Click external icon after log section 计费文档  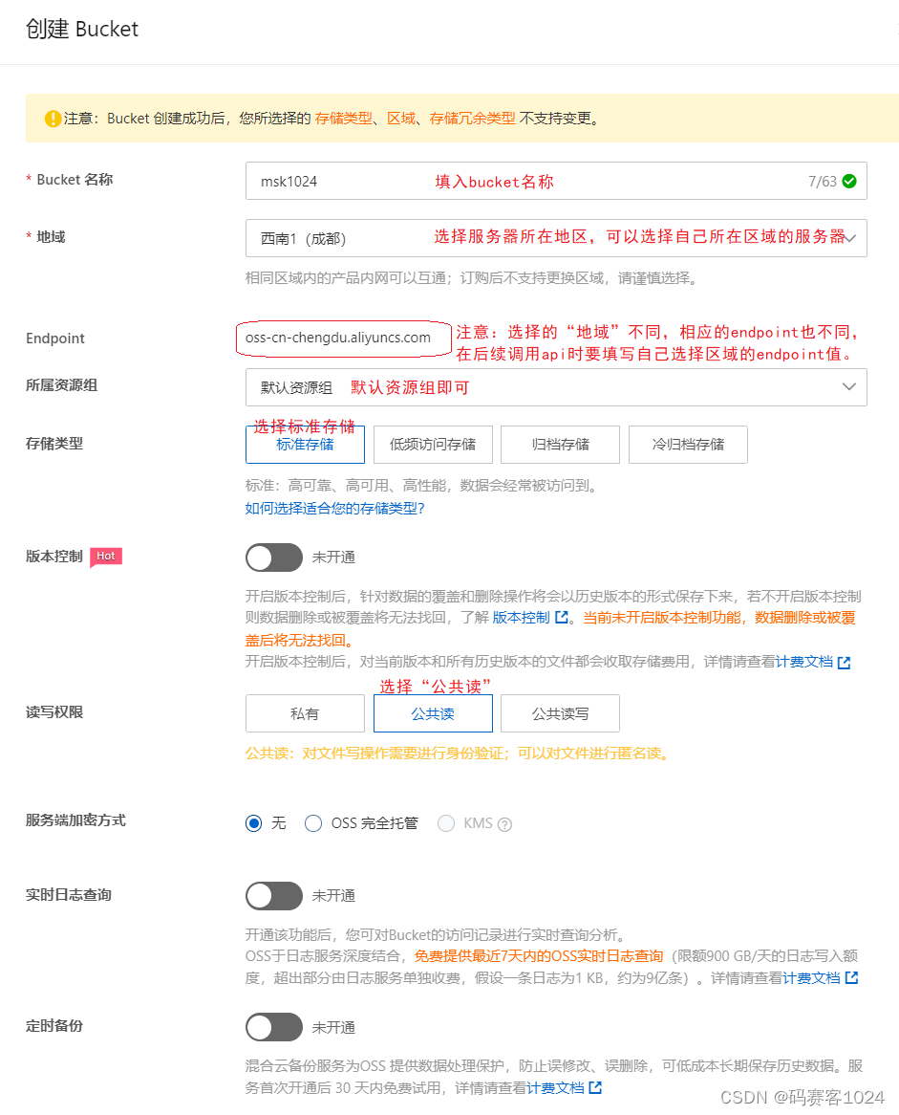click(851, 977)
